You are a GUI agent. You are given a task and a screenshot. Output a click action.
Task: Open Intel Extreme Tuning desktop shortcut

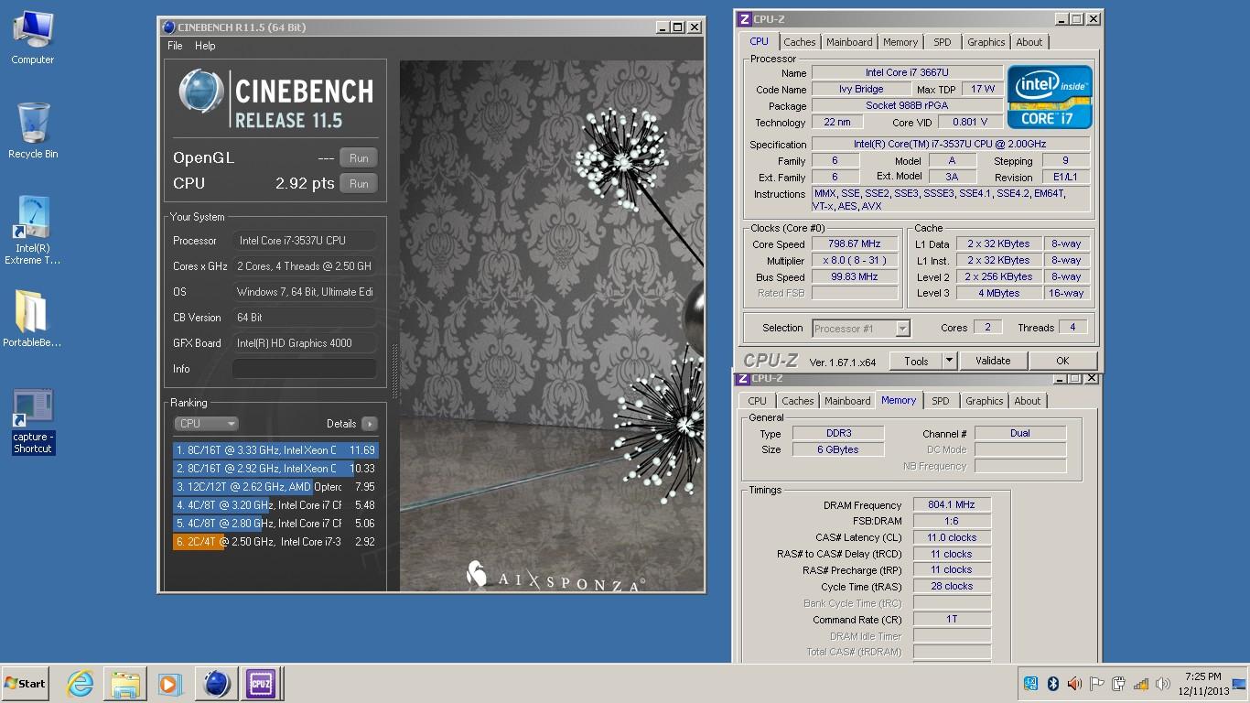click(x=33, y=231)
